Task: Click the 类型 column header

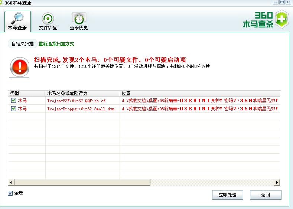Action: pyautogui.click(x=26, y=94)
